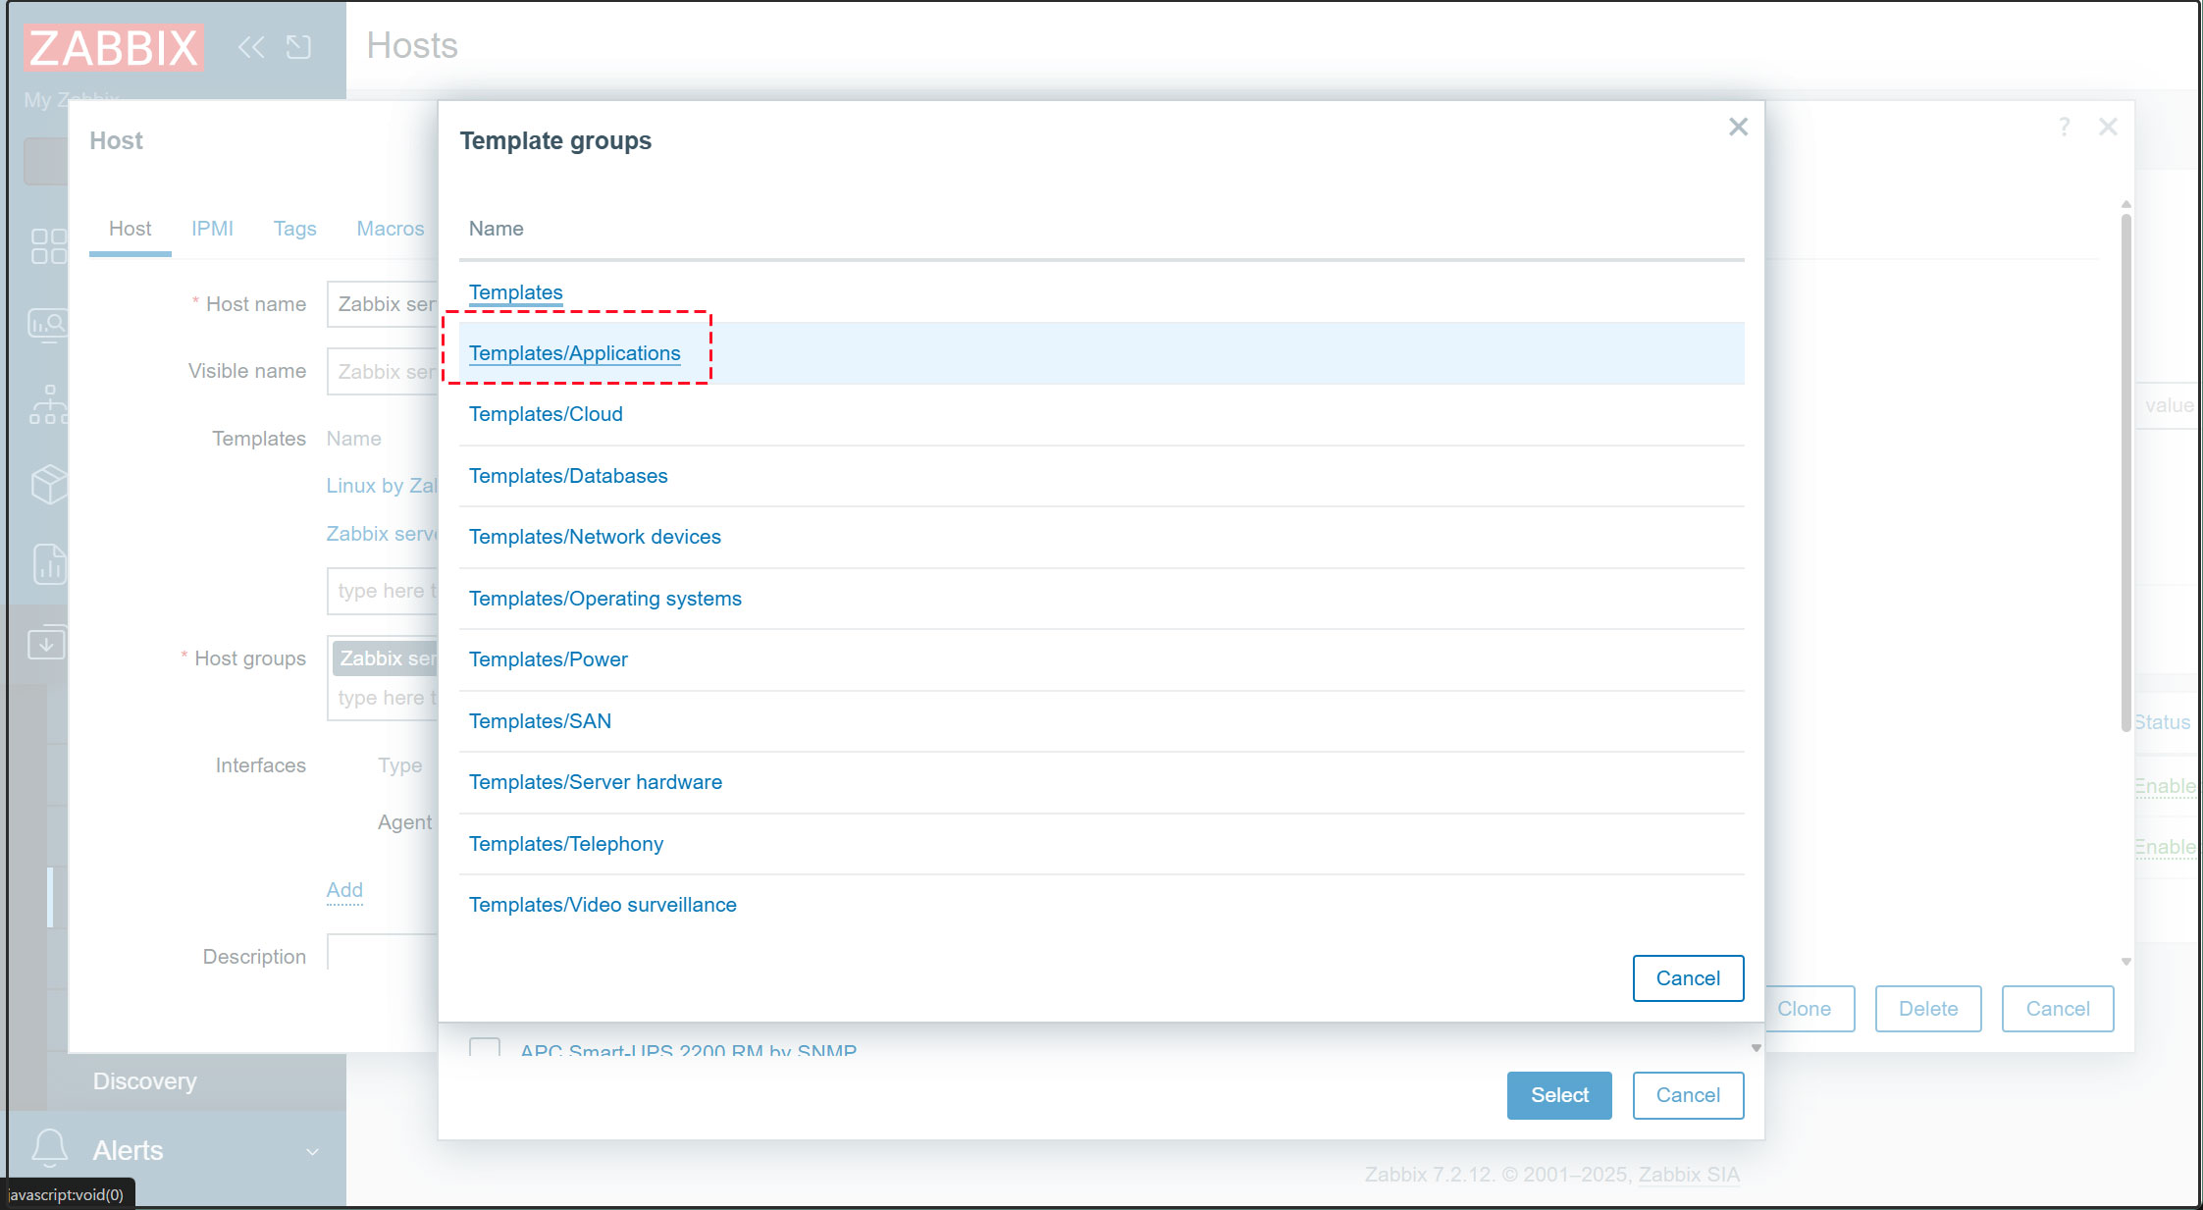2203x1210 pixels.
Task: Choose Templates/Network devices group
Action: point(595,537)
